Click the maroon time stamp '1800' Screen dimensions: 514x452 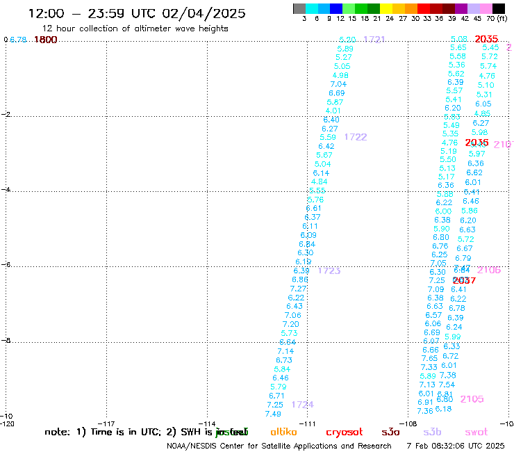tap(46, 40)
